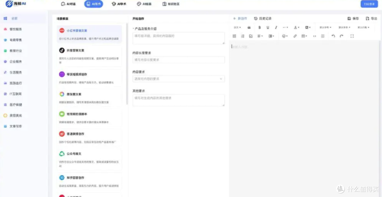382x197 pixels.
Task: Choose the 抖音营销文案 template
Action: (89, 56)
